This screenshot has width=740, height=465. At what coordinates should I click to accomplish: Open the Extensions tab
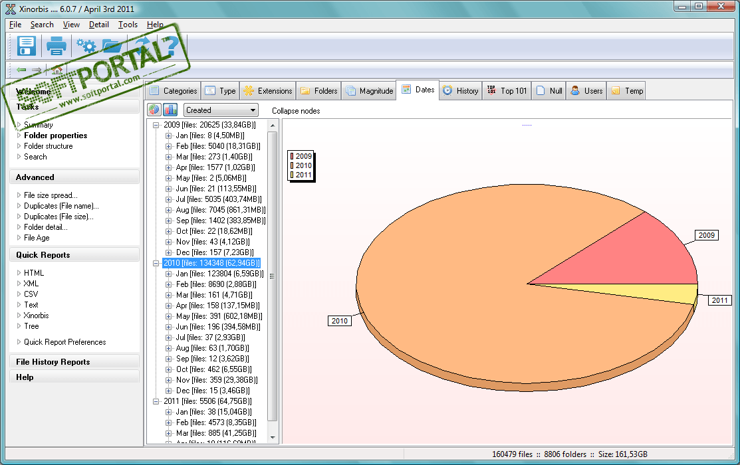267,90
